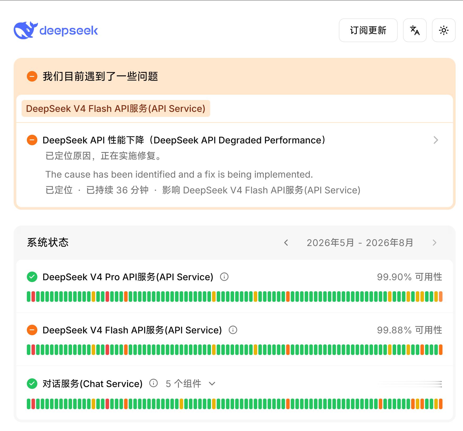The image size is (463, 431).
Task: Click DeepSeek V4 Flash API服务 name in system status
Action: [x=132, y=330]
